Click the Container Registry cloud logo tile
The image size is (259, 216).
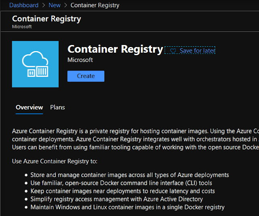tap(35, 64)
